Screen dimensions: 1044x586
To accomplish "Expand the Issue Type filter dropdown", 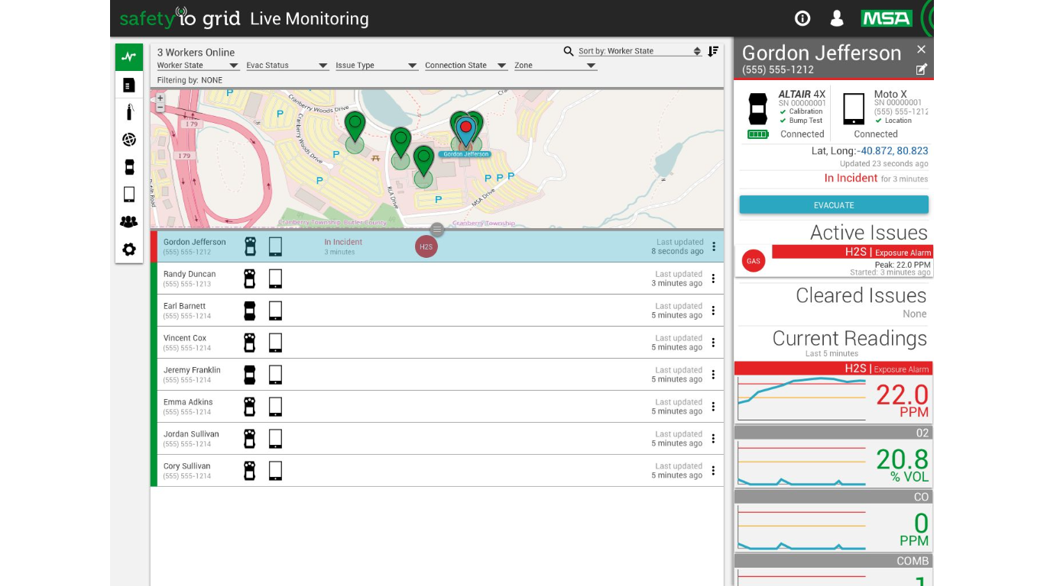I will click(412, 66).
